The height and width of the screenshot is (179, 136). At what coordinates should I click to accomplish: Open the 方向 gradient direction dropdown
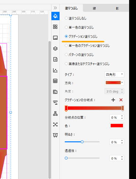114,83
